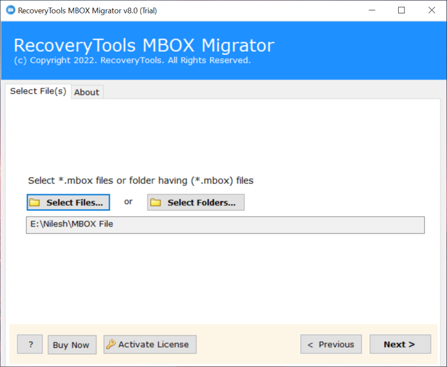447x367 pixels.
Task: Close the MBOX Migrator window
Action: tap(432, 10)
